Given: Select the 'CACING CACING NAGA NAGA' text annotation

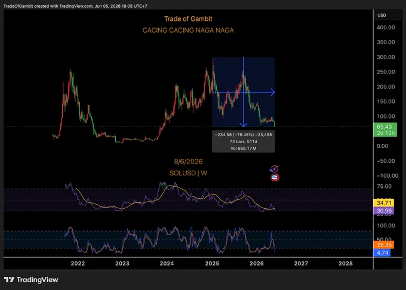Looking at the screenshot, I should [188, 30].
